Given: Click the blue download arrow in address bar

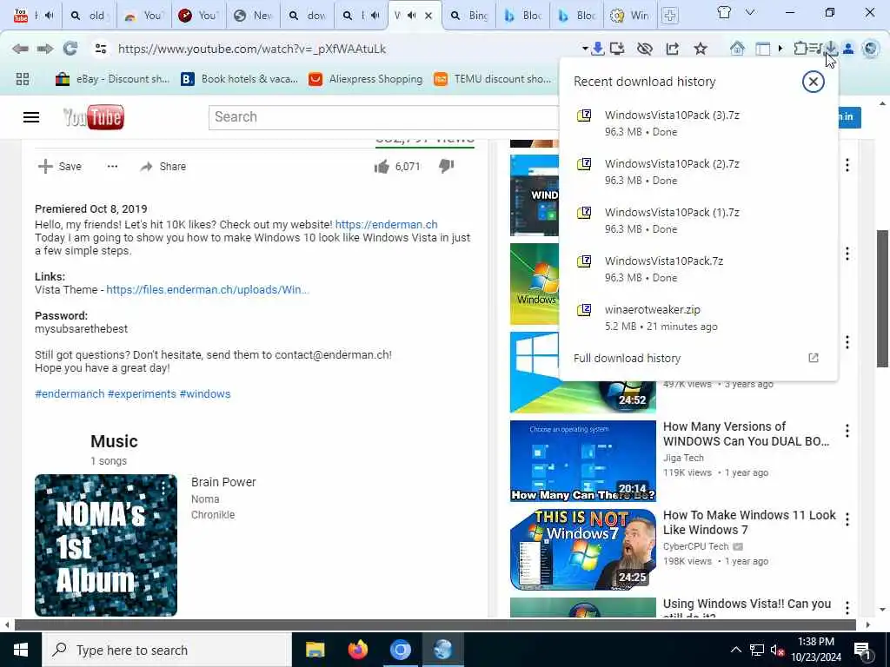Looking at the screenshot, I should pyautogui.click(x=598, y=49).
